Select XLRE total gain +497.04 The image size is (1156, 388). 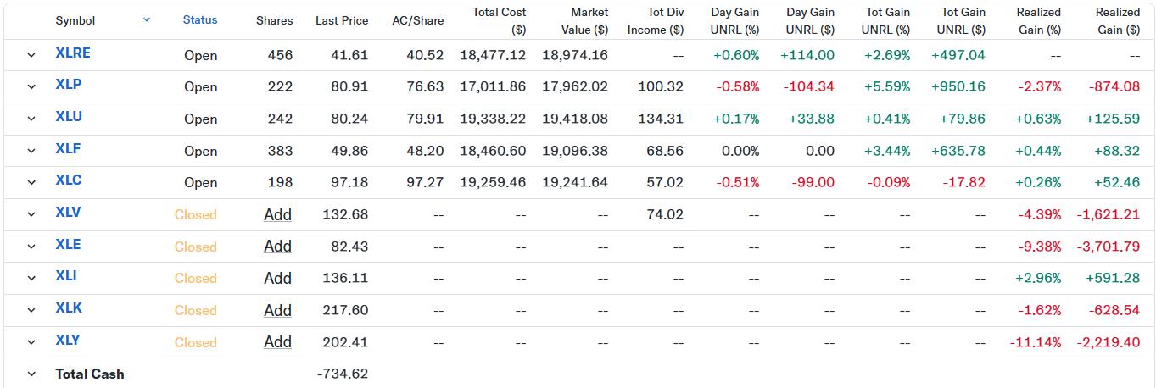[958, 55]
